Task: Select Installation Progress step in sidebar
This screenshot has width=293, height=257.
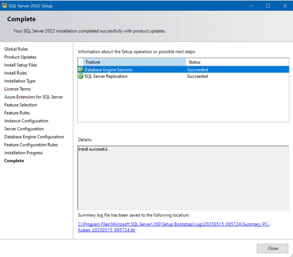Action: pyautogui.click(x=23, y=153)
